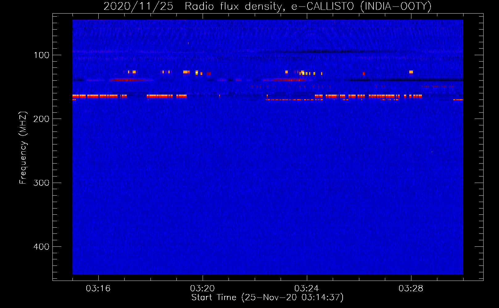Click the 03:28 time tick label
The width and height of the screenshot is (499, 308).
pyautogui.click(x=411, y=289)
